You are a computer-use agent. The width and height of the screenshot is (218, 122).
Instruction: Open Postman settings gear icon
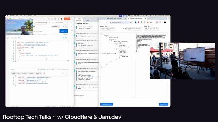55,19
